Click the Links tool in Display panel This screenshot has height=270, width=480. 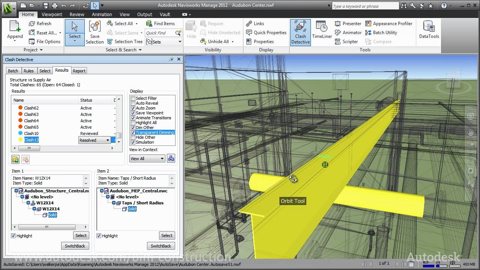(255, 23)
